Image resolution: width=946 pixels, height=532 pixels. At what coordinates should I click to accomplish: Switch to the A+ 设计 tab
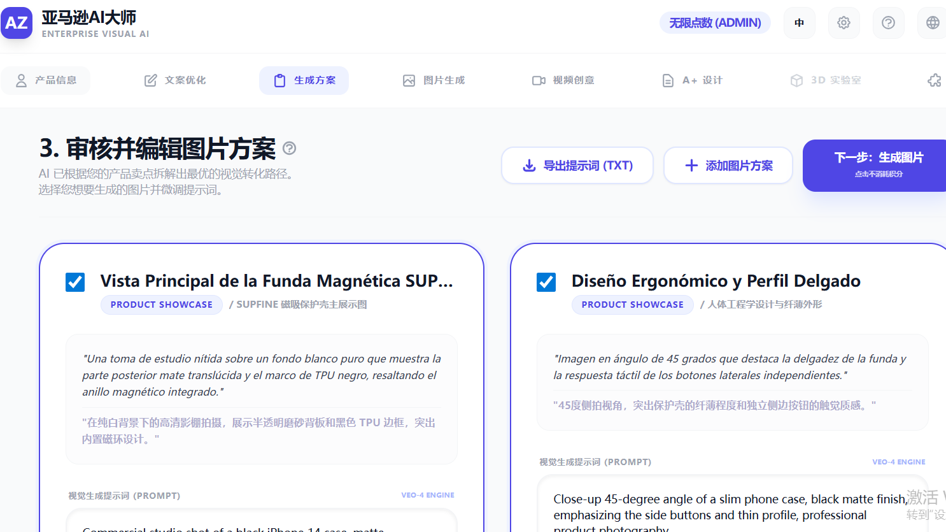(692, 80)
